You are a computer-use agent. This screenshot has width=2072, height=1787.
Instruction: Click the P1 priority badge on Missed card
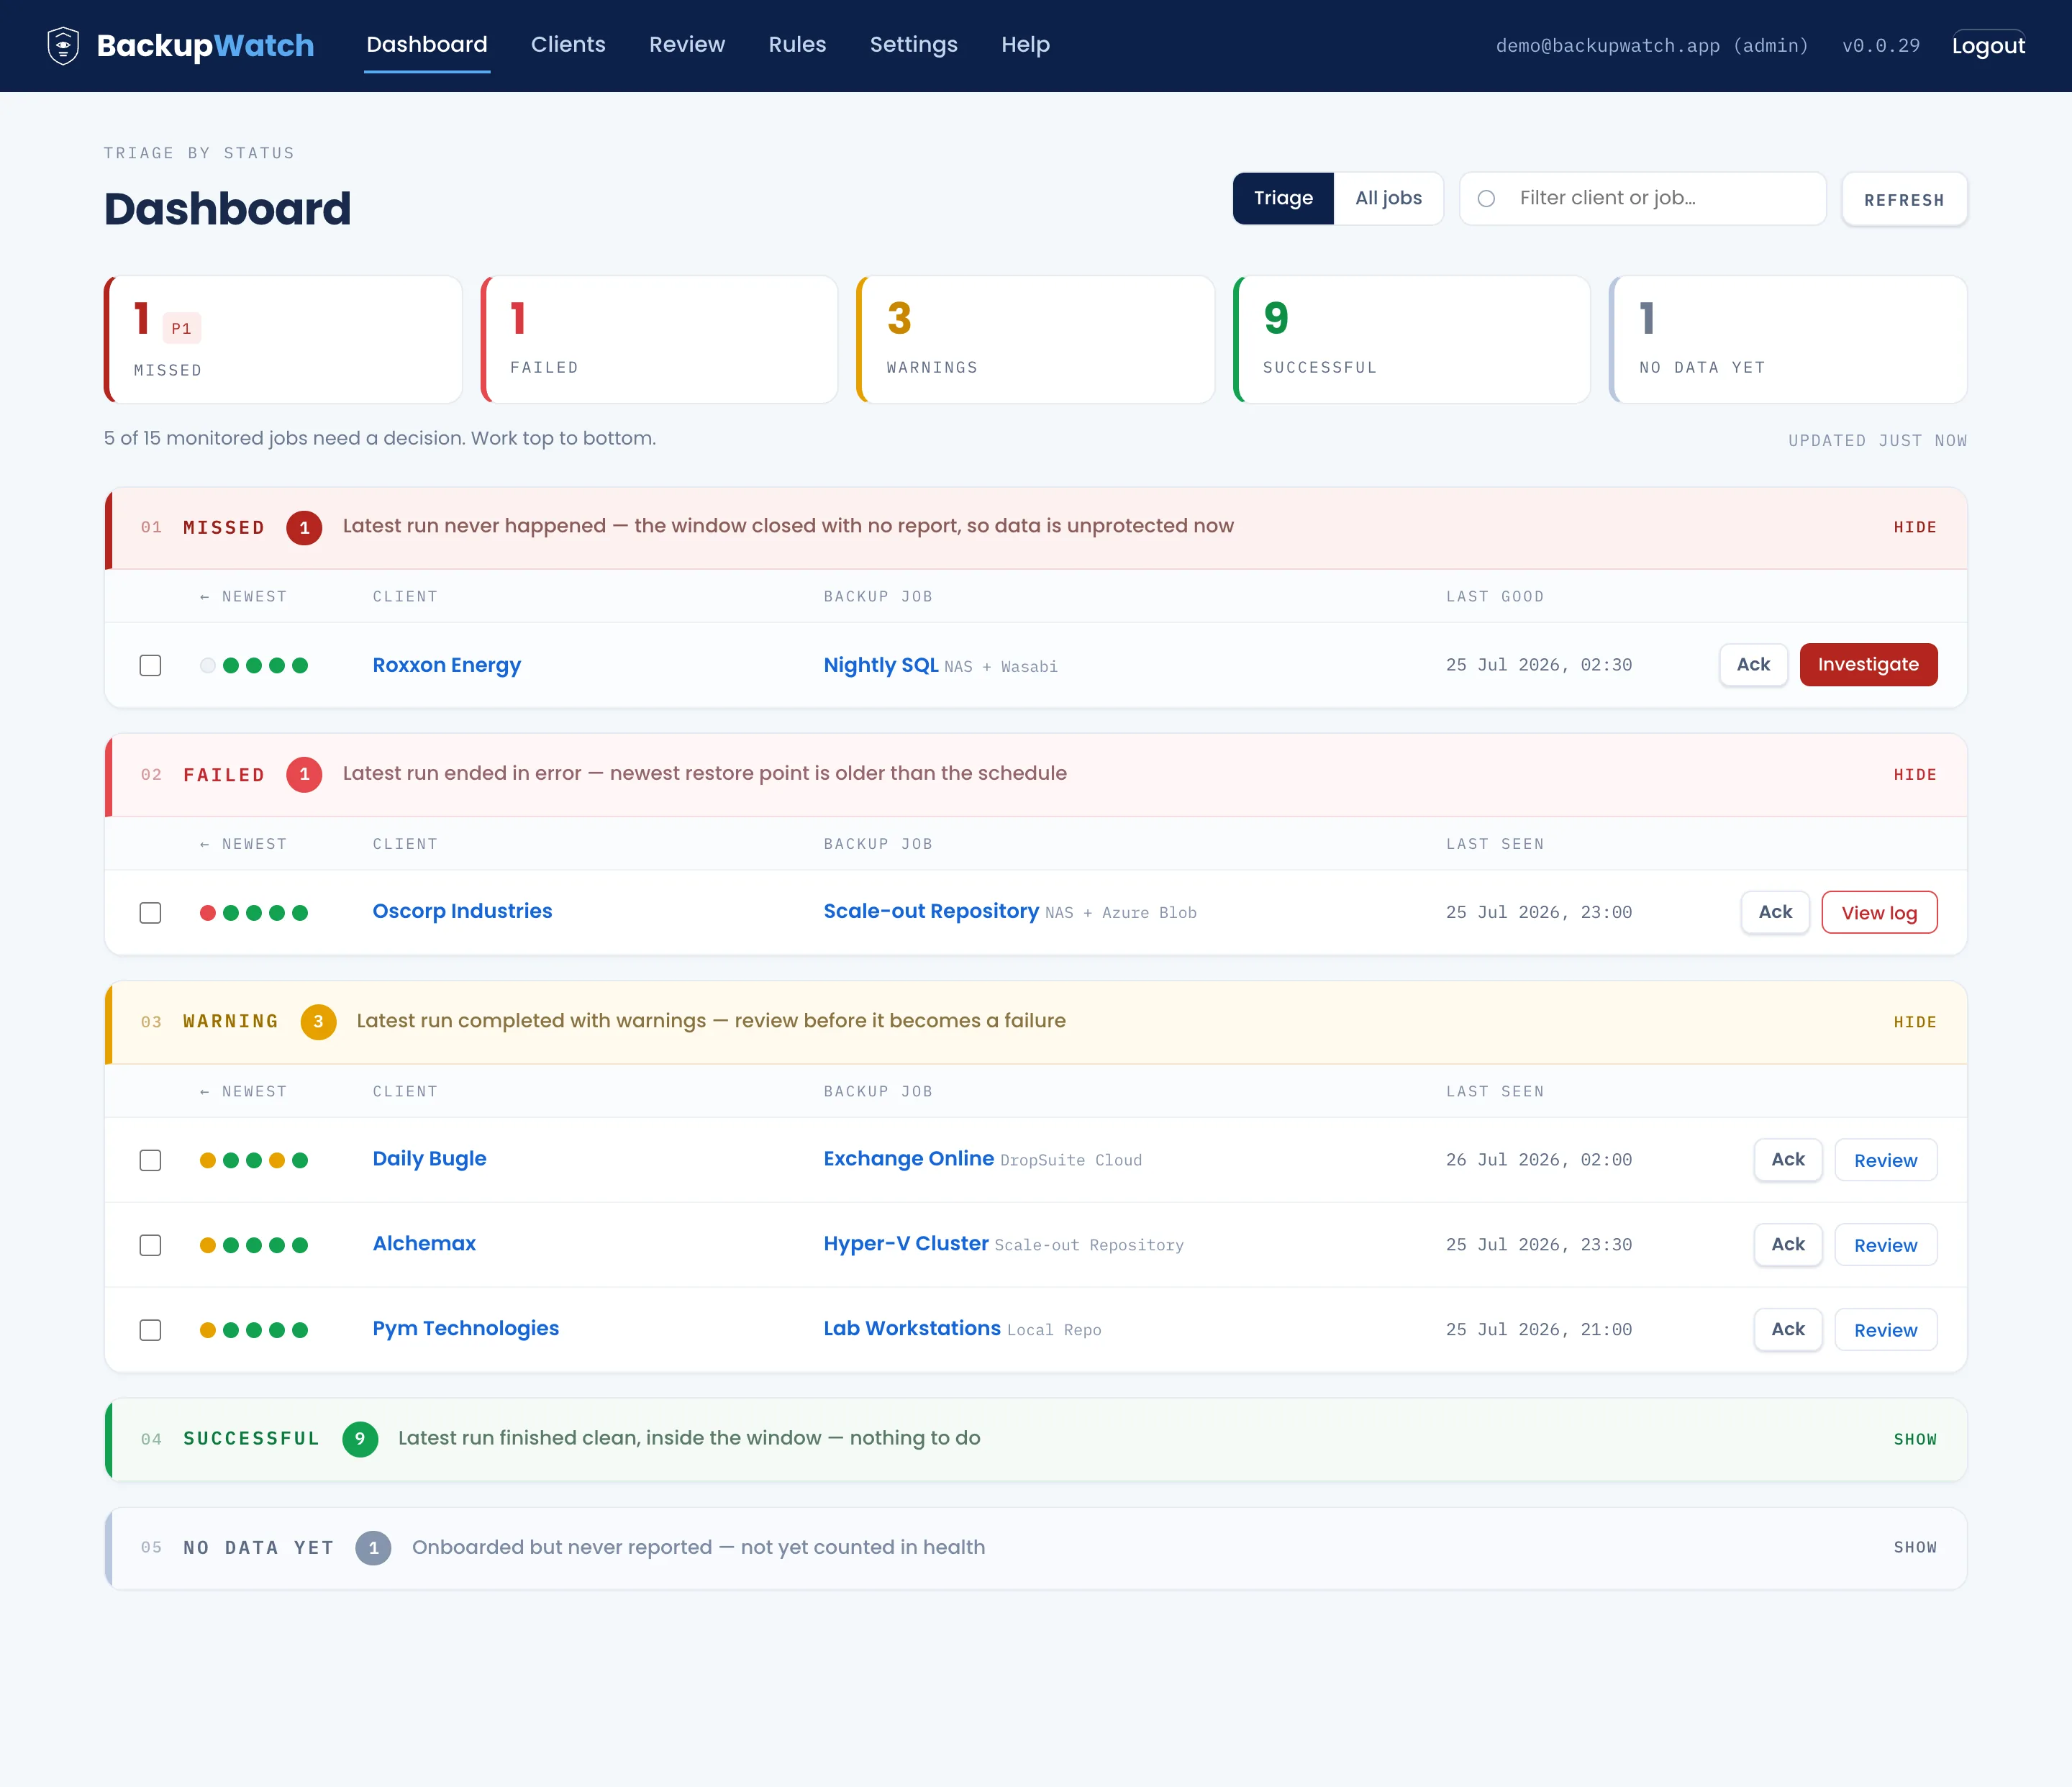(181, 328)
